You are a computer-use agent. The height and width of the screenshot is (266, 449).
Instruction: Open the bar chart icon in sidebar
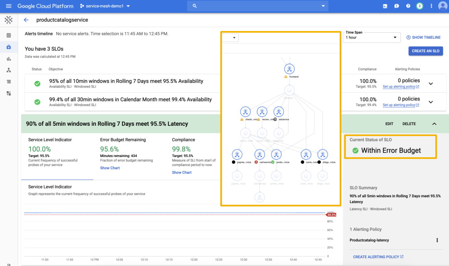[x=9, y=59]
